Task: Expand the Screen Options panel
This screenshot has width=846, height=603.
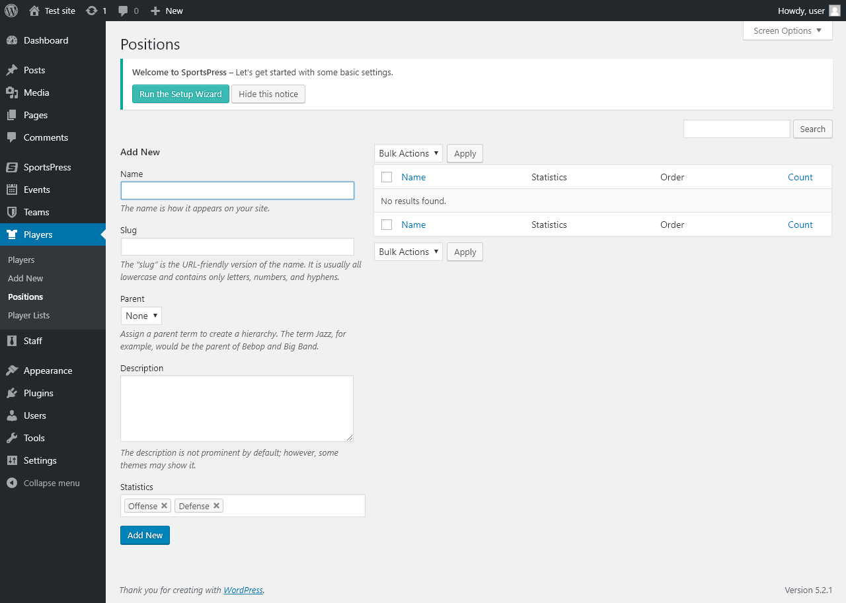Action: (787, 30)
